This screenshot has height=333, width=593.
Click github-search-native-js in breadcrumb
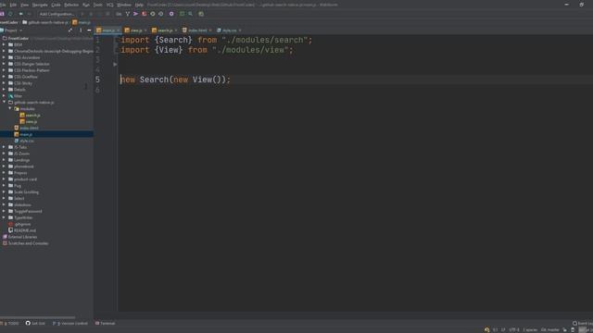tap(45, 22)
